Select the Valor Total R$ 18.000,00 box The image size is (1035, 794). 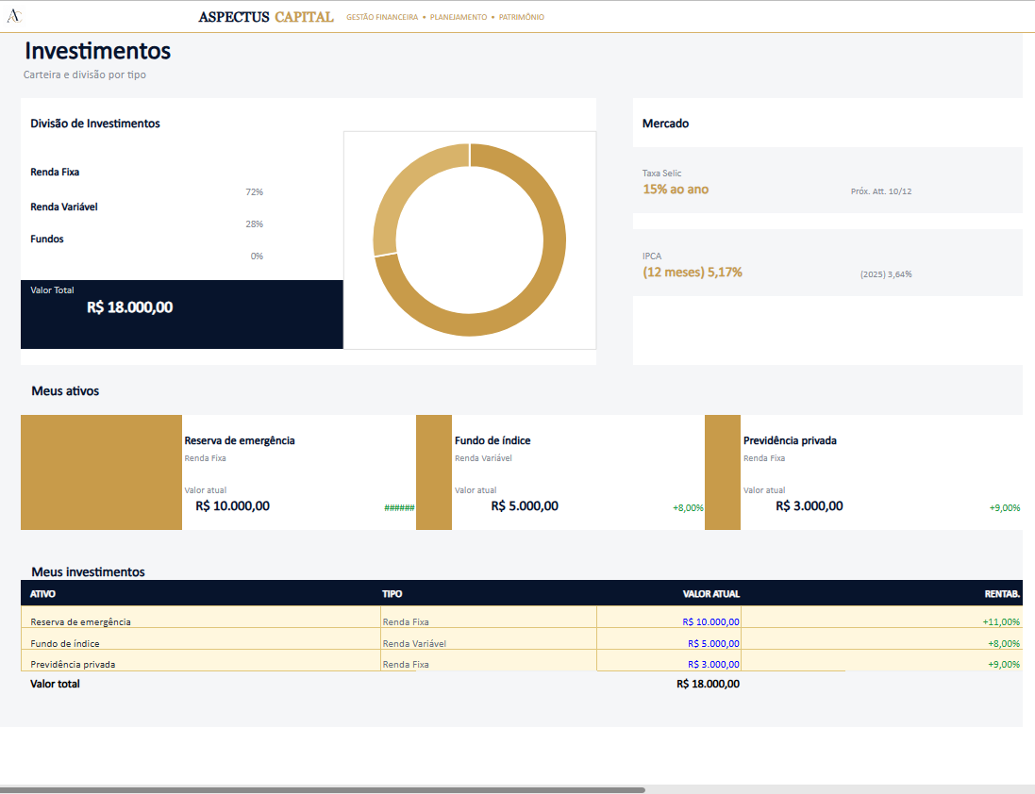[x=181, y=315]
